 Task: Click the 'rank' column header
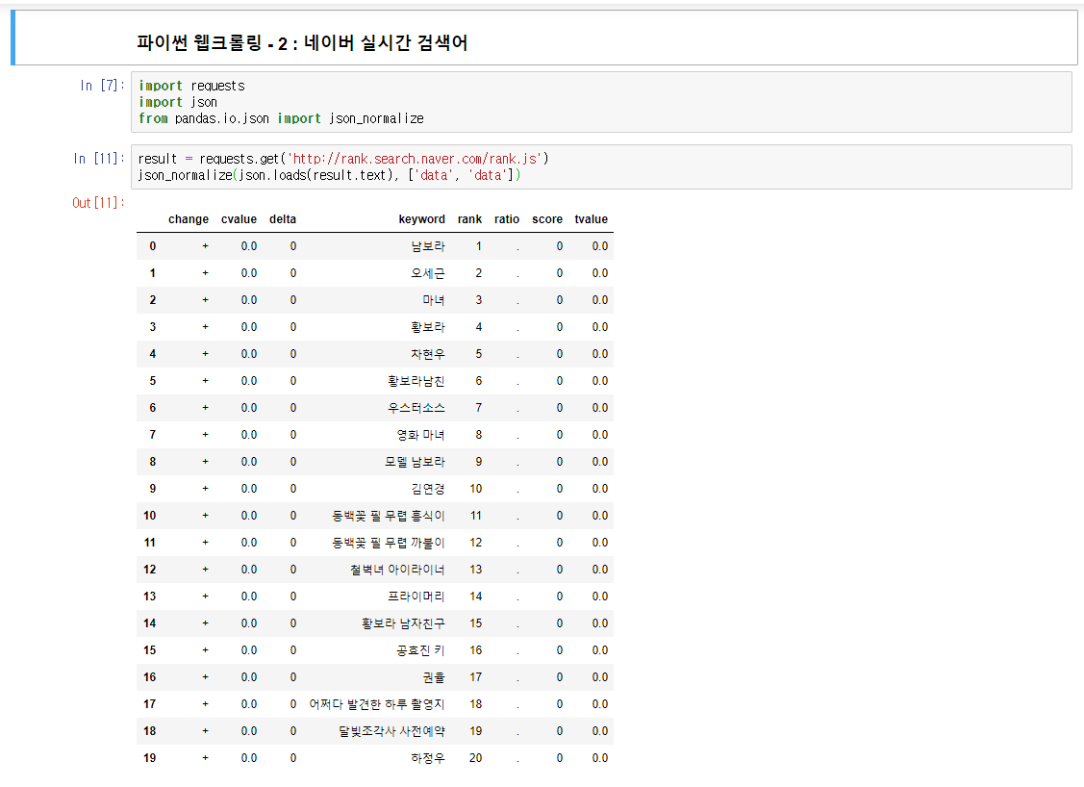[x=469, y=219]
